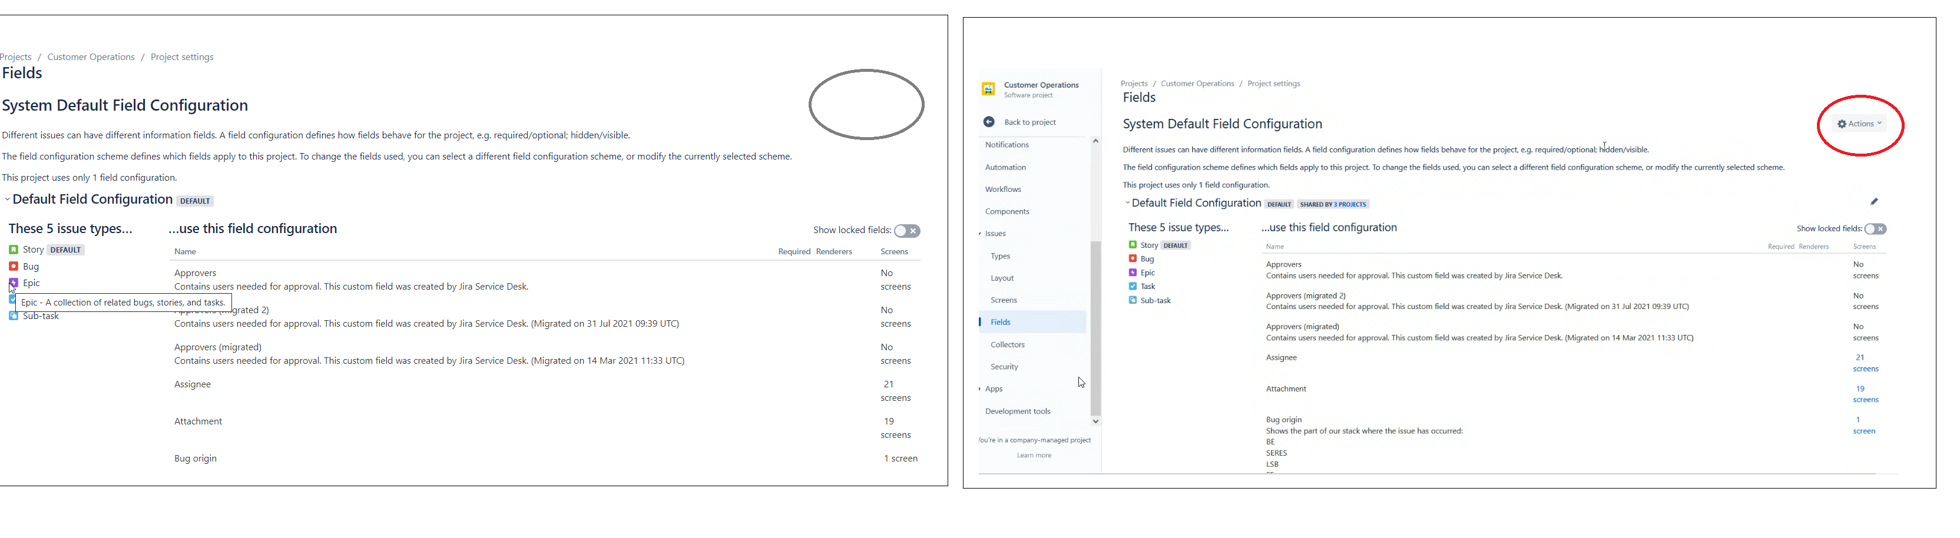This screenshot has width=1960, height=538.
Task: Click Customer Operations breadcrumb in left screenshot
Action: point(91,57)
